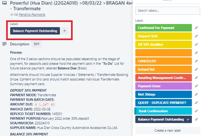Toggle the Ireland Vat orange label
Viewport: 203px width, 136px height.
[163, 69]
